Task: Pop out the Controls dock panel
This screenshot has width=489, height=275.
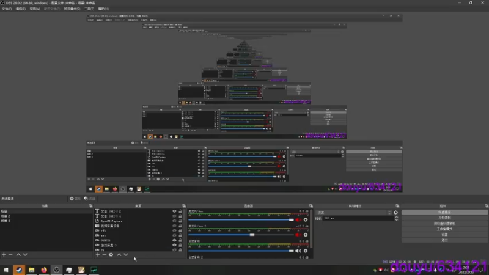Action: pos(487,206)
